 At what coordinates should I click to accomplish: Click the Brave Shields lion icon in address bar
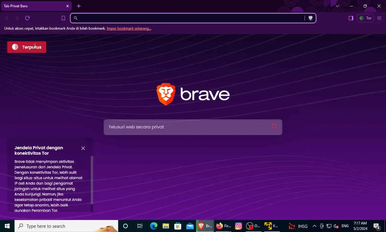click(x=310, y=18)
